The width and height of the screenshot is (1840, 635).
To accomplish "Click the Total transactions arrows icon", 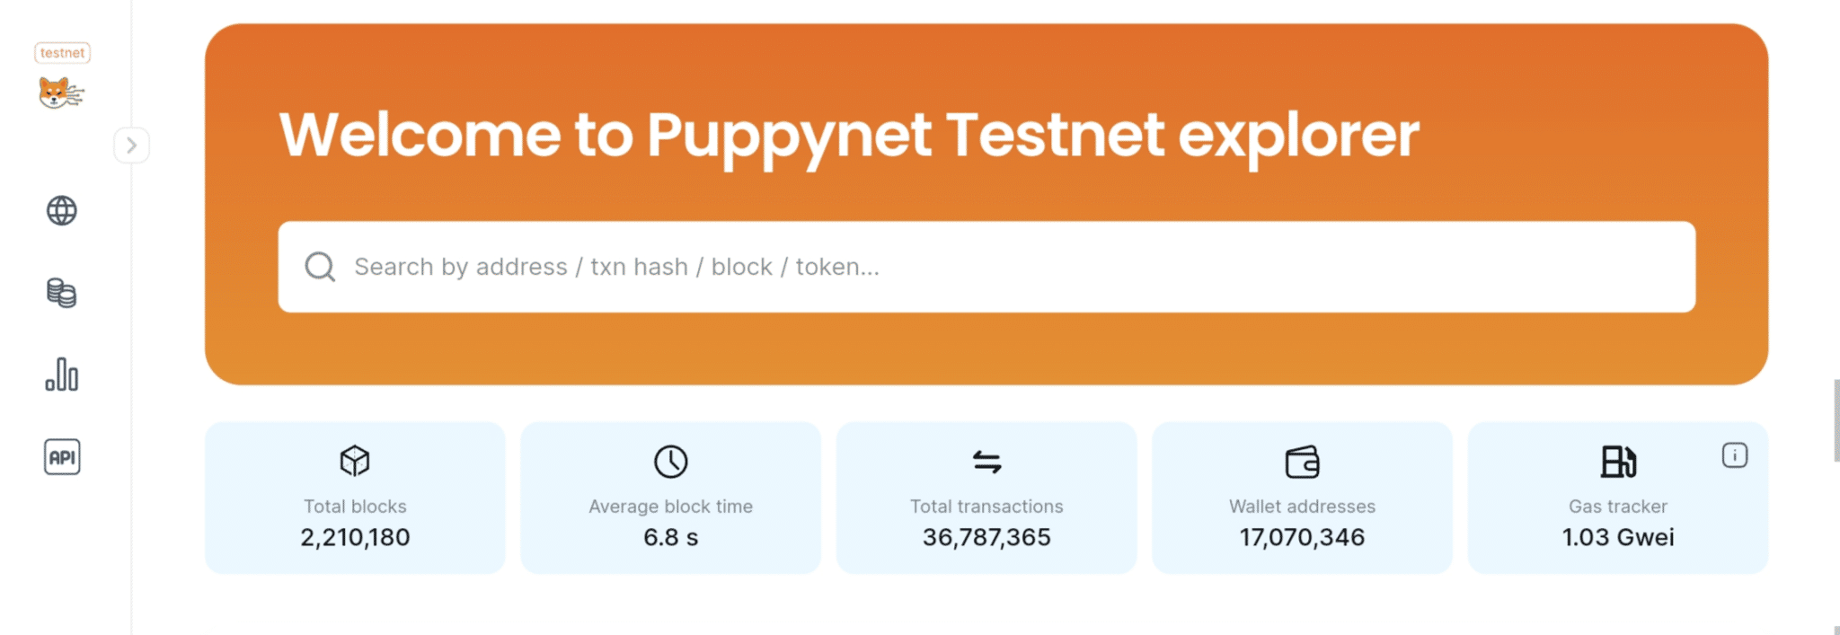I will [986, 462].
